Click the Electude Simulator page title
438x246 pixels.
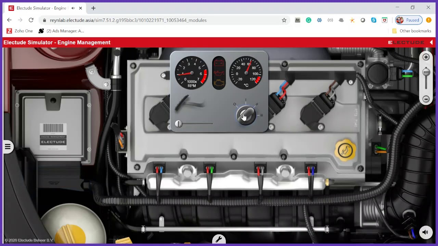pos(57,42)
